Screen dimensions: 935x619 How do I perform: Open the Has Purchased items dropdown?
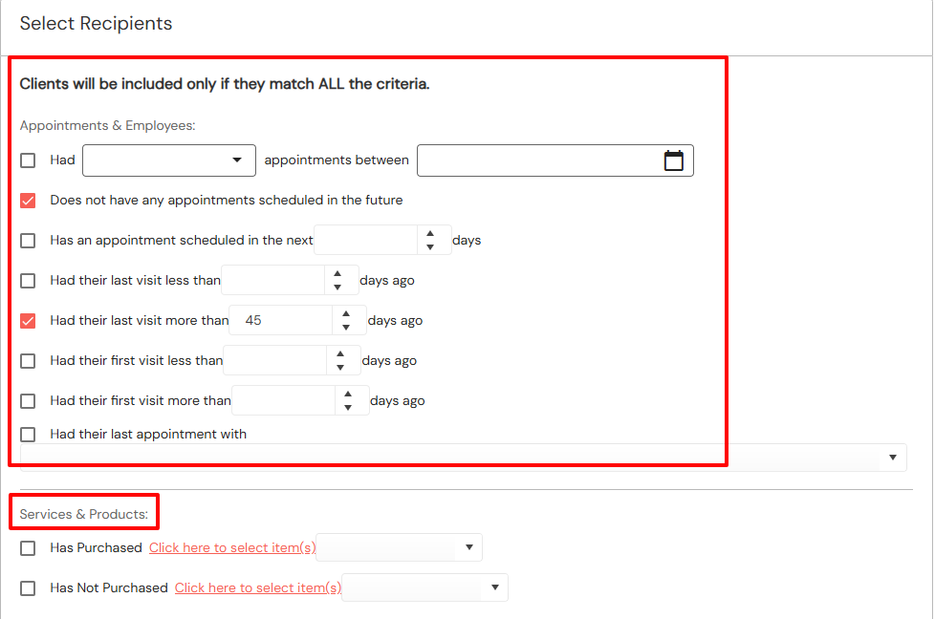coord(467,547)
